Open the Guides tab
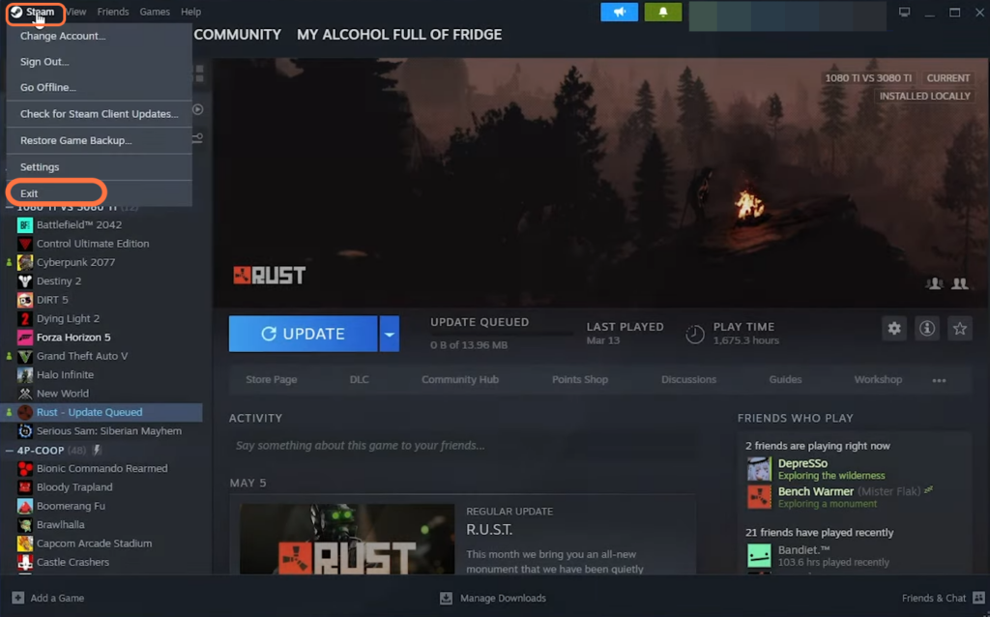The height and width of the screenshot is (617, 990). 785,379
